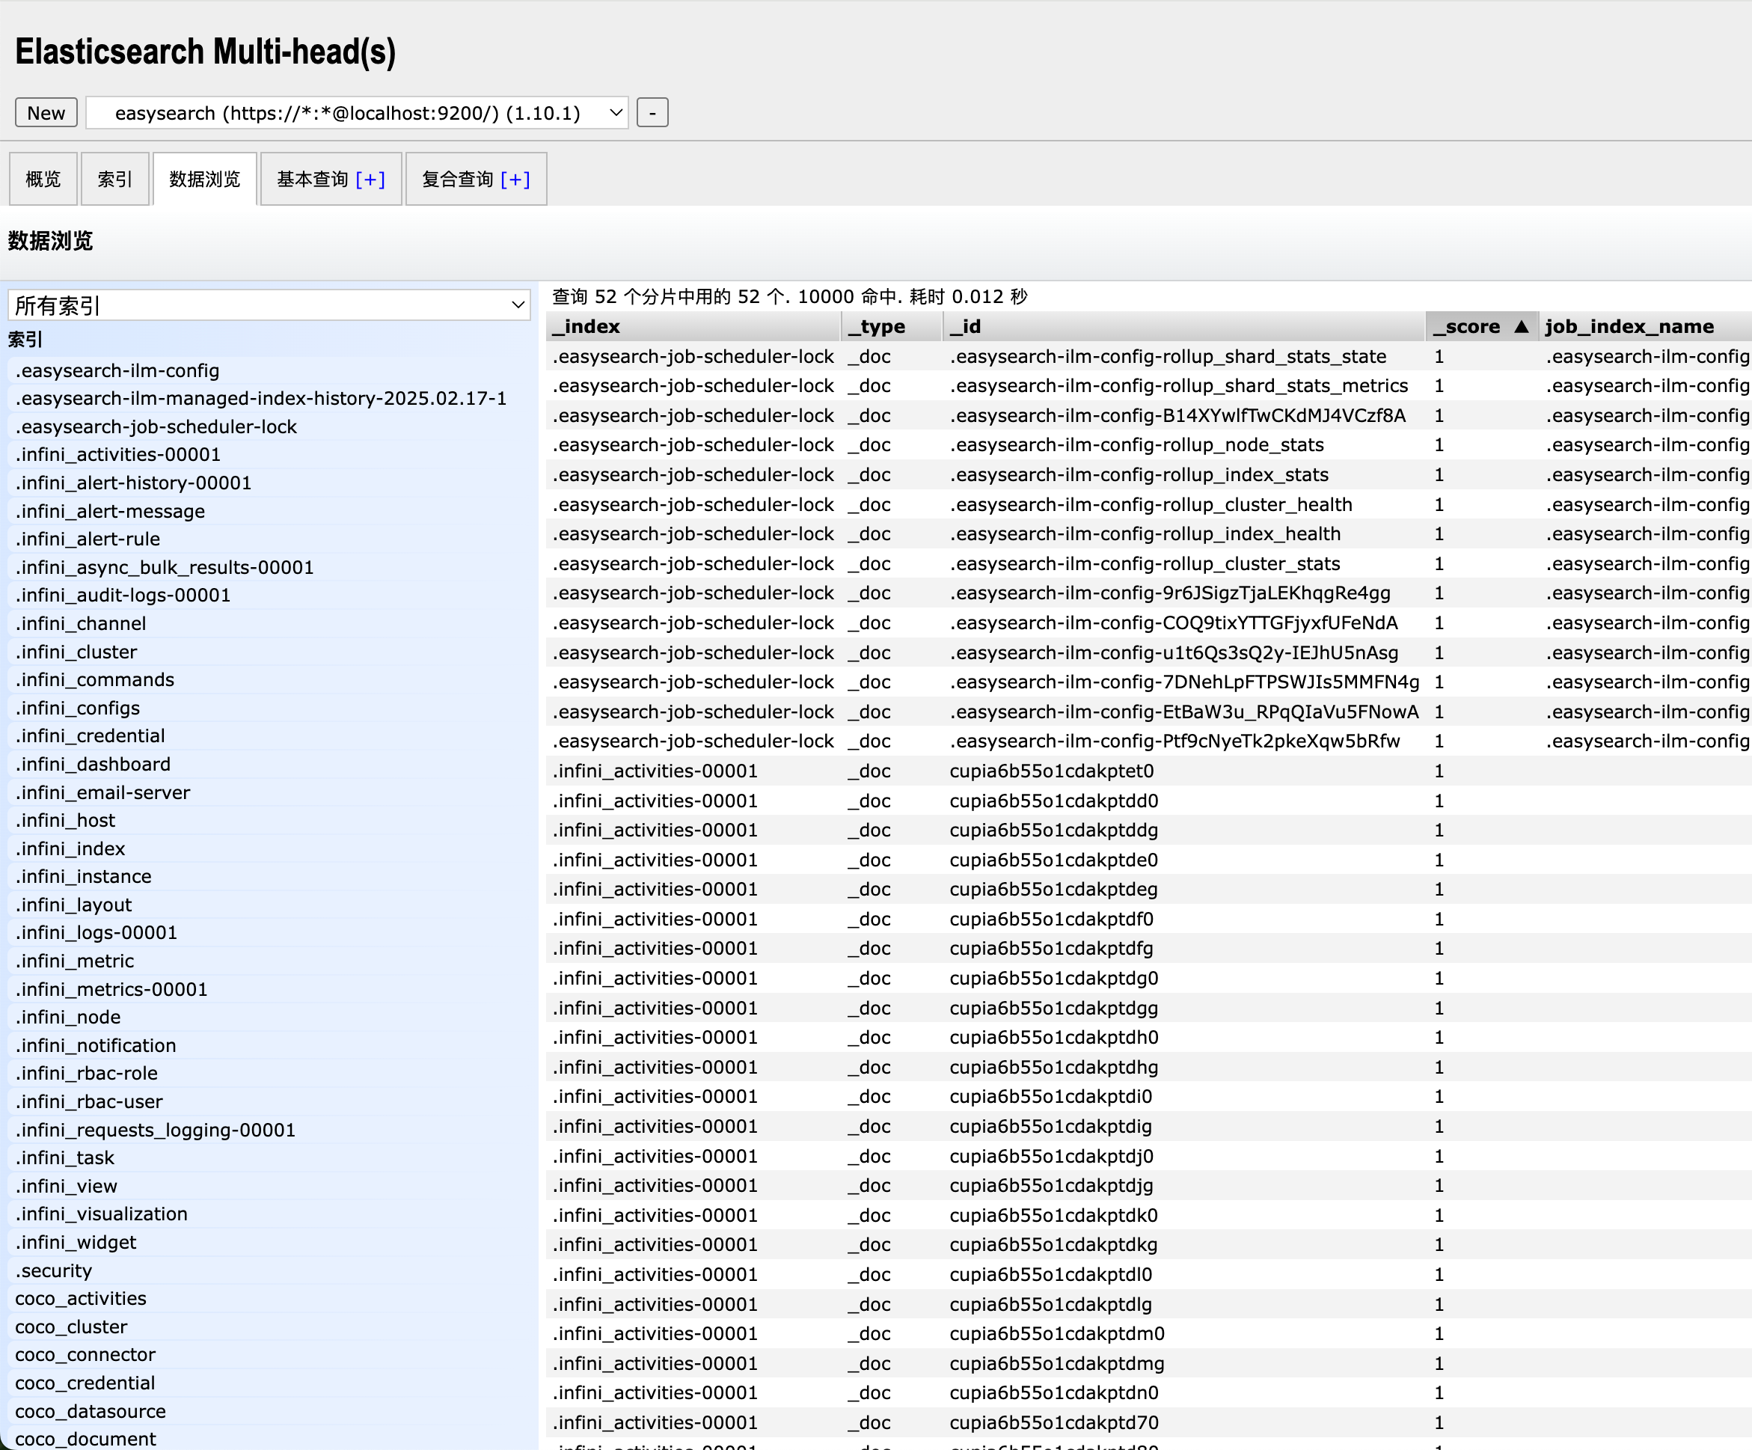Screen dimensions: 1752x1450
Task: Expand the 所有索引 index selector
Action: click(x=269, y=305)
